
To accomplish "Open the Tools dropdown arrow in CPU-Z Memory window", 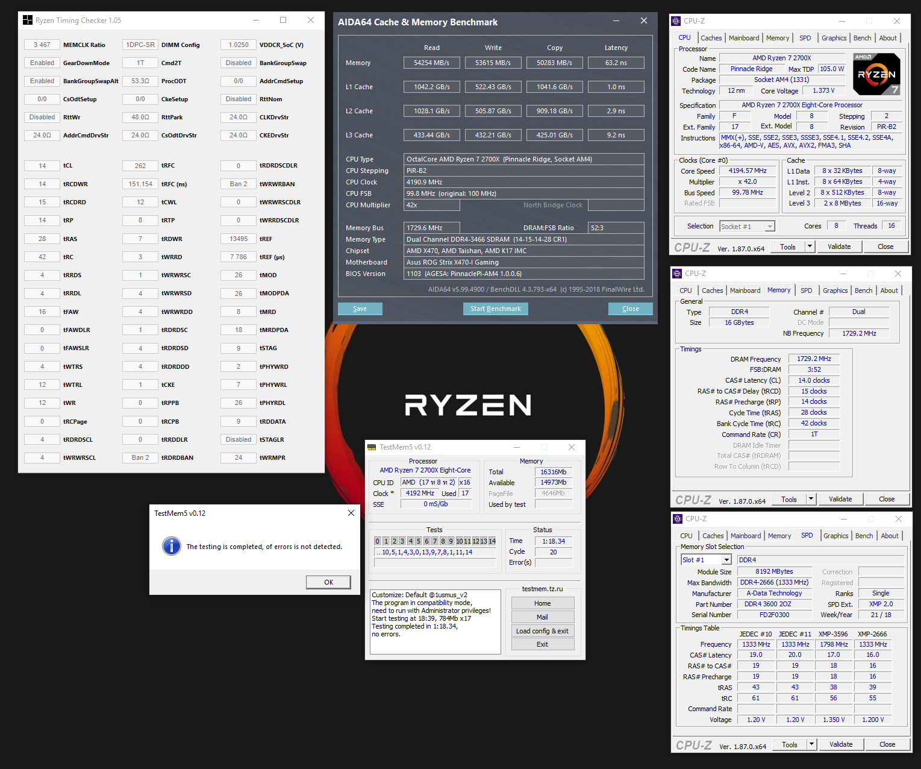I will pos(811,499).
